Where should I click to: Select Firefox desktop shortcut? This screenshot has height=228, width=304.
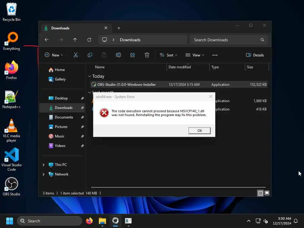coord(12,70)
